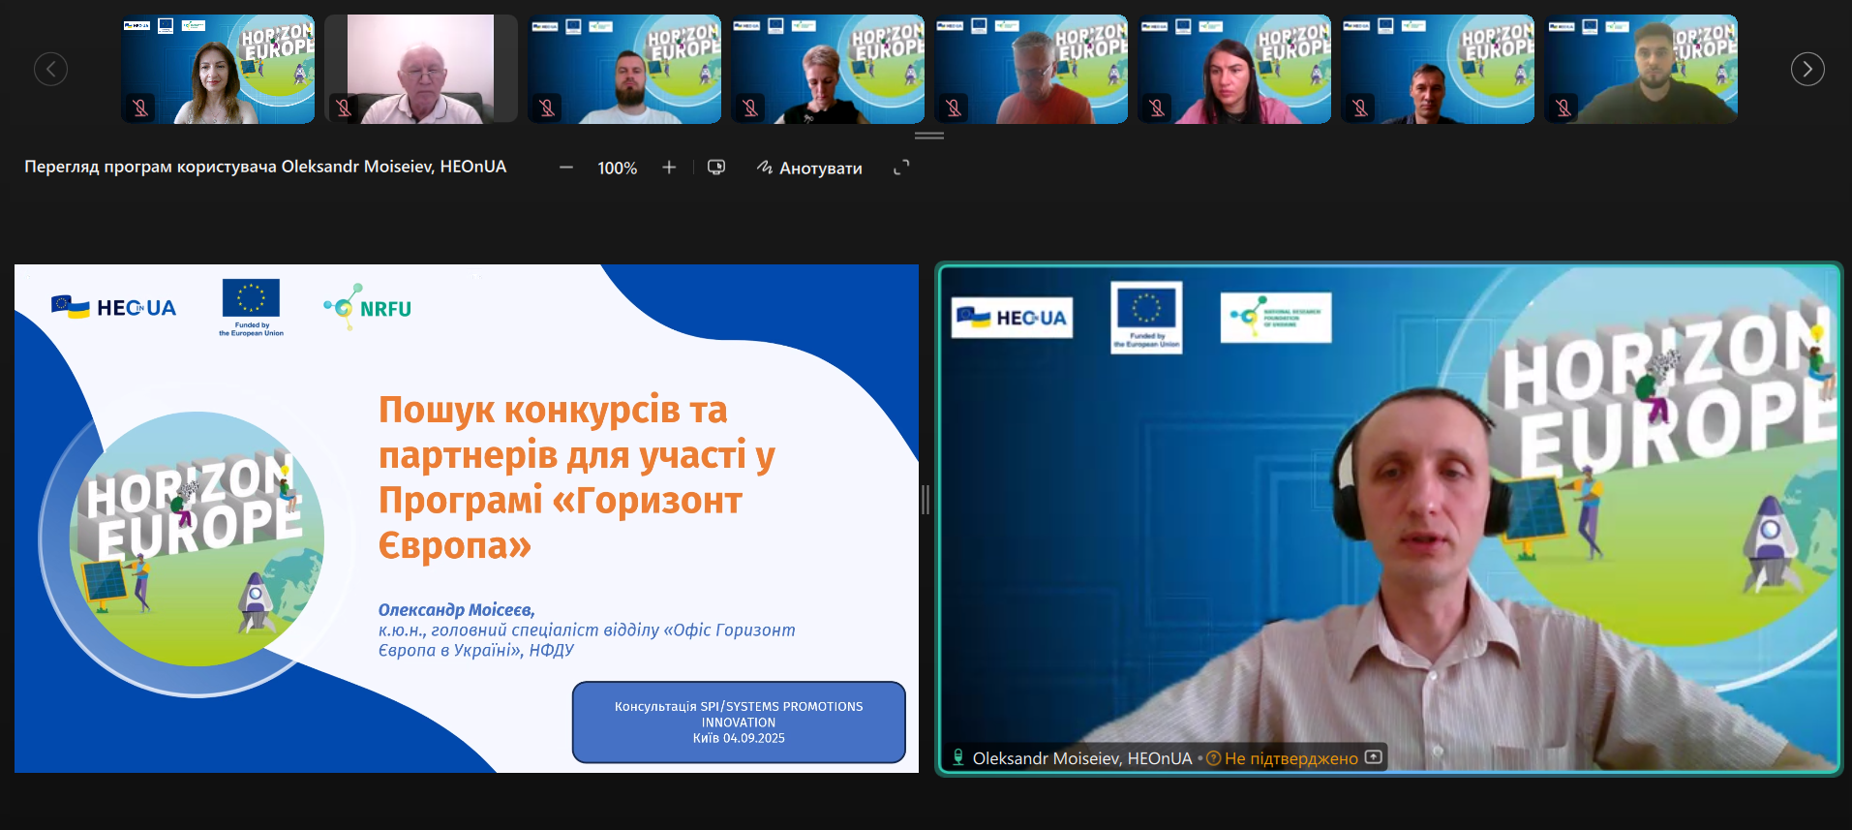Select the short blonde-haired woman's thumbnail
This screenshot has width=1852, height=830.
828,69
